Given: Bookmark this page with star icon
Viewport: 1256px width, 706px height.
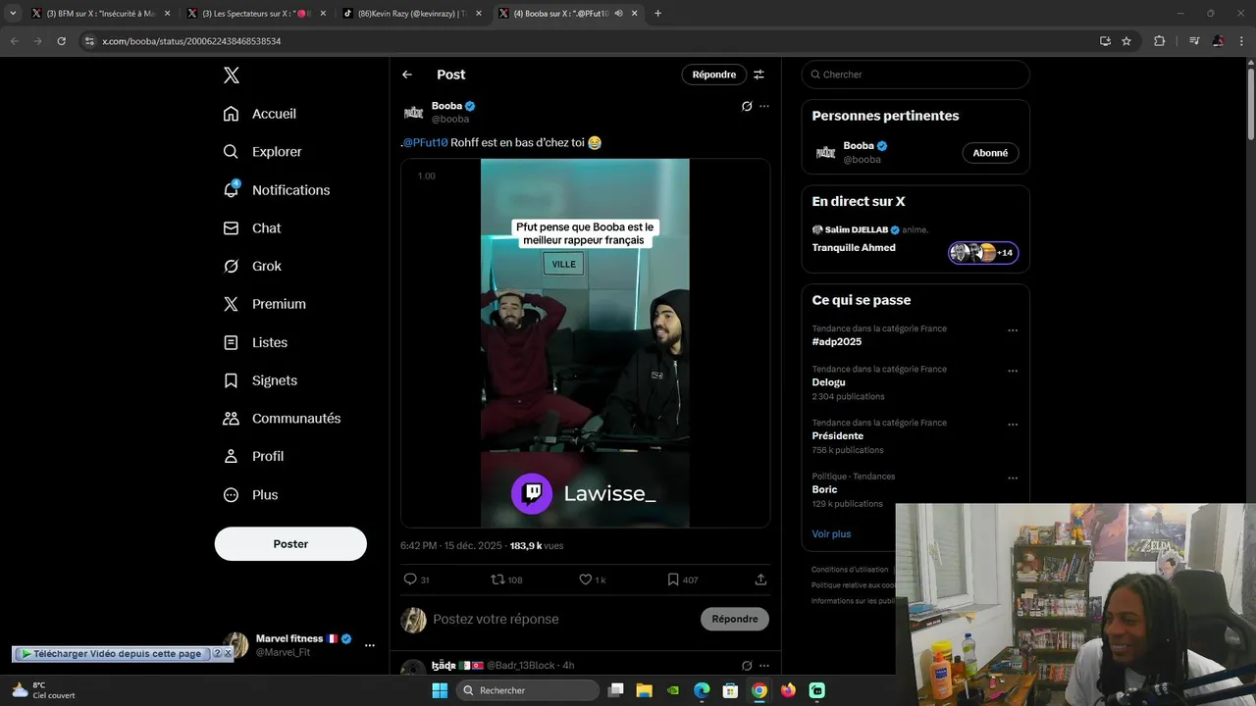Looking at the screenshot, I should [x=1126, y=41].
